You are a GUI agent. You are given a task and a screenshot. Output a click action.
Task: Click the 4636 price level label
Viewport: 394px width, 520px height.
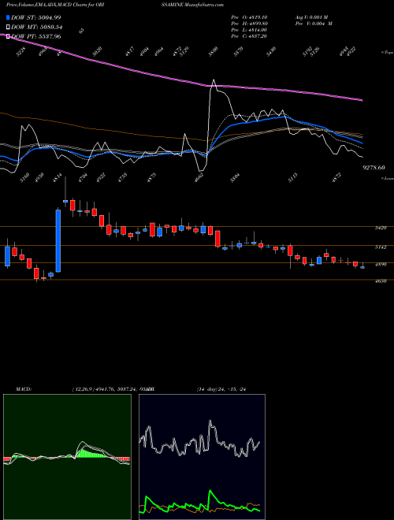pyautogui.click(x=381, y=281)
